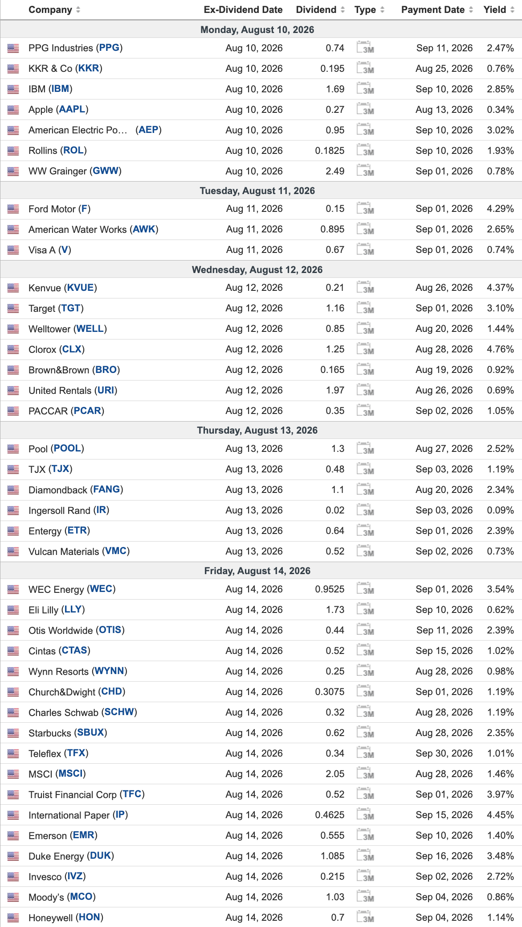Click the 3M type icon in Apple row

(x=365, y=109)
